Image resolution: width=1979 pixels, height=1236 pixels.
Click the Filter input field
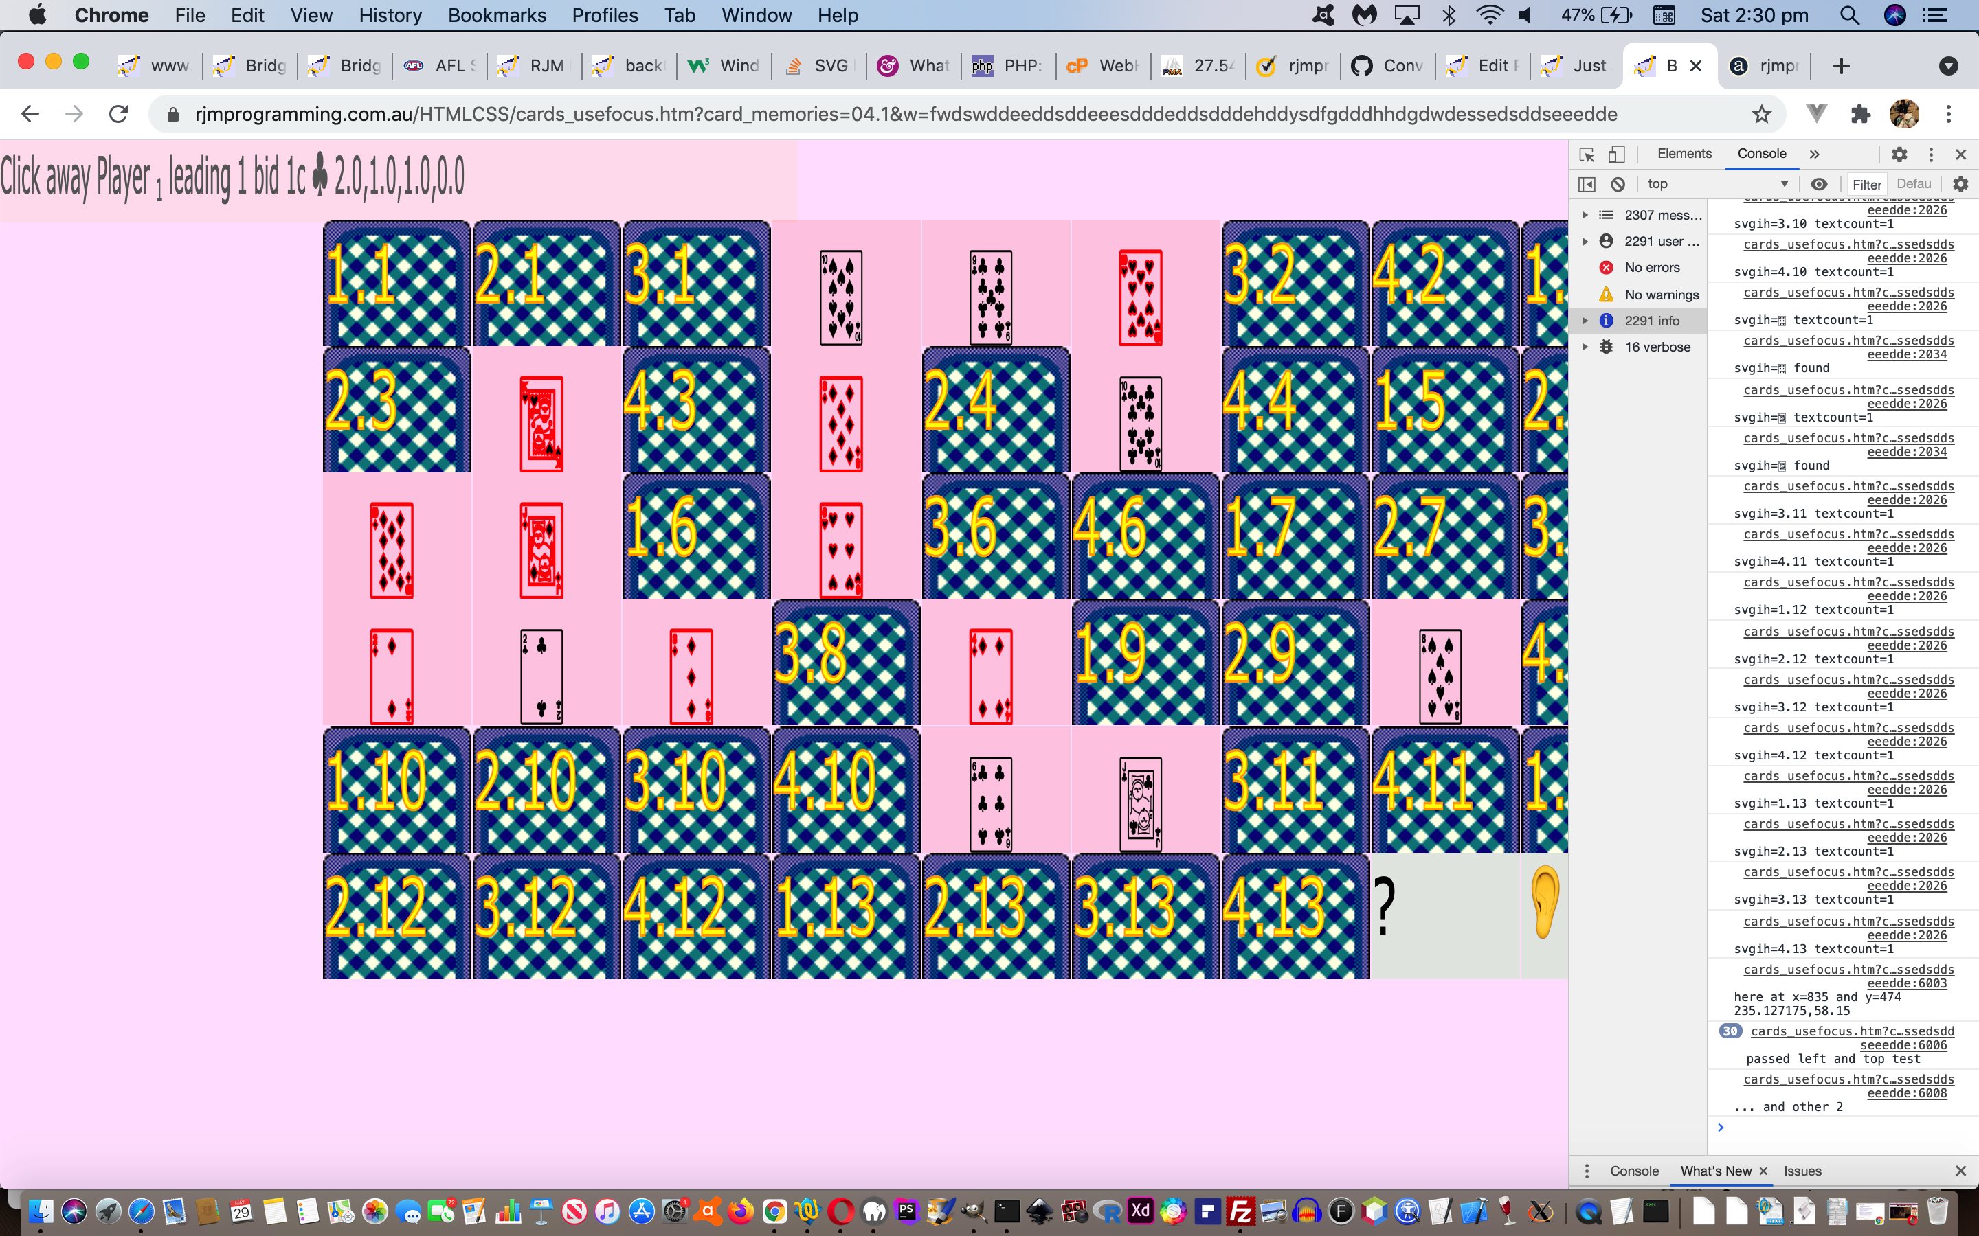(1869, 184)
